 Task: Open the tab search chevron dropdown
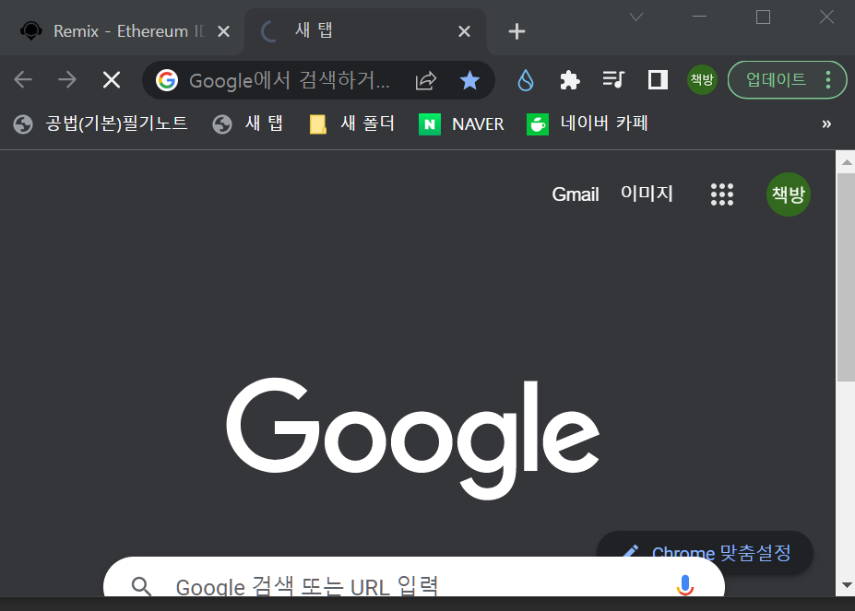click(x=636, y=17)
